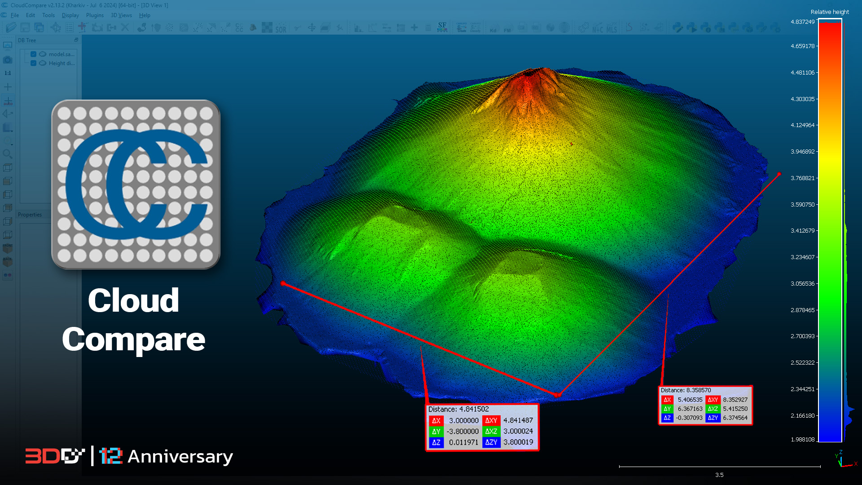Image resolution: width=862 pixels, height=485 pixels.
Task: Click the camera snapshot sidebar icon
Action: tap(8, 60)
